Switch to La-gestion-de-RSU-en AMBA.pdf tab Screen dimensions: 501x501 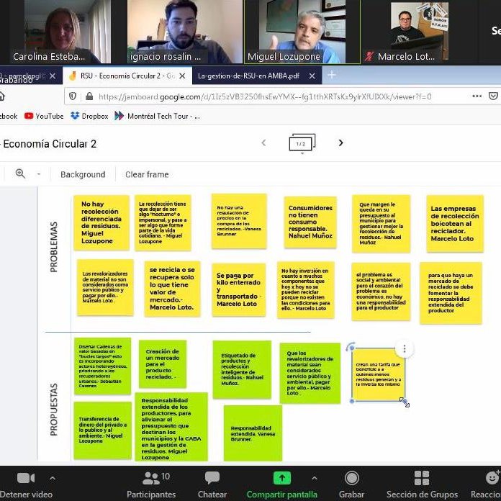[248, 76]
